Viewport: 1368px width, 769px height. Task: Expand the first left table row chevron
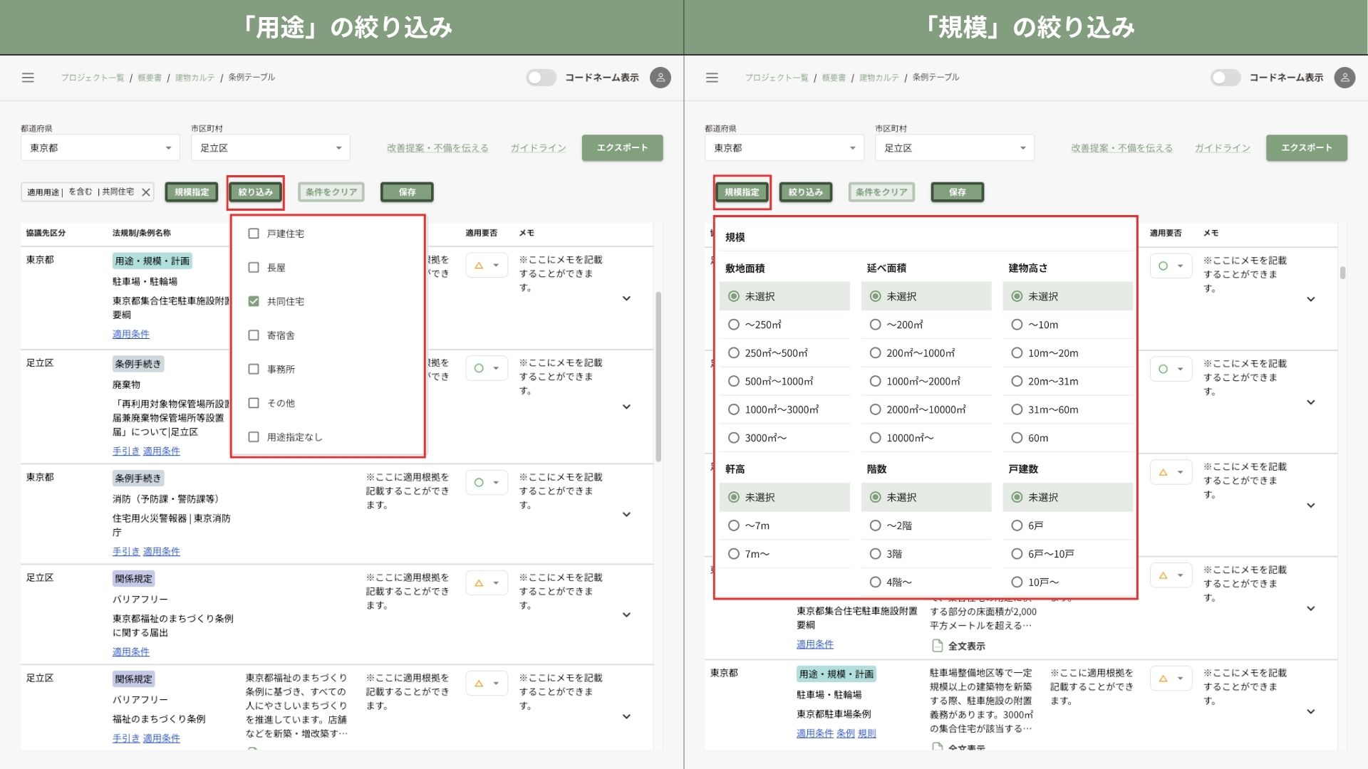click(626, 298)
